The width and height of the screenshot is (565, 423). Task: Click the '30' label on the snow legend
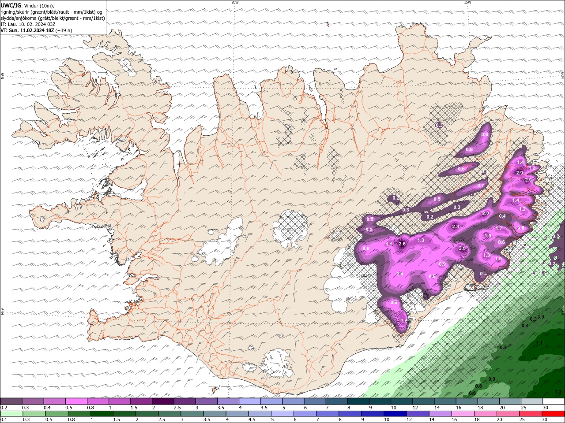click(x=546, y=408)
